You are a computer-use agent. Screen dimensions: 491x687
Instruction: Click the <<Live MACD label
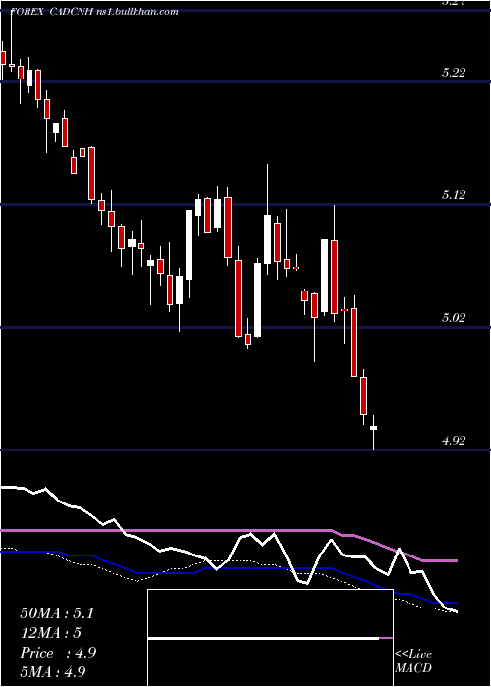[413, 661]
